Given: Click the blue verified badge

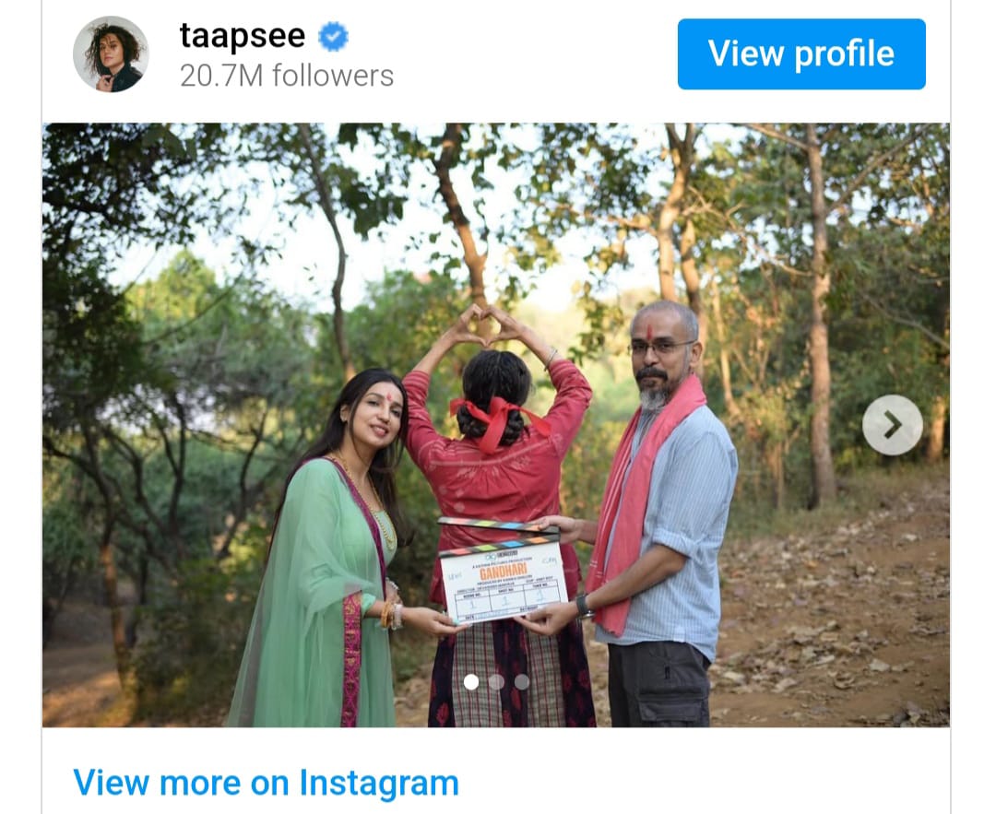Looking at the screenshot, I should (334, 37).
